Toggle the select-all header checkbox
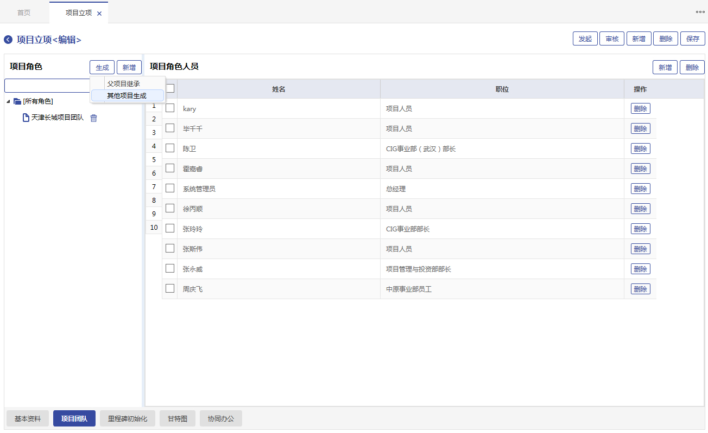The height and width of the screenshot is (433, 708). coord(170,88)
